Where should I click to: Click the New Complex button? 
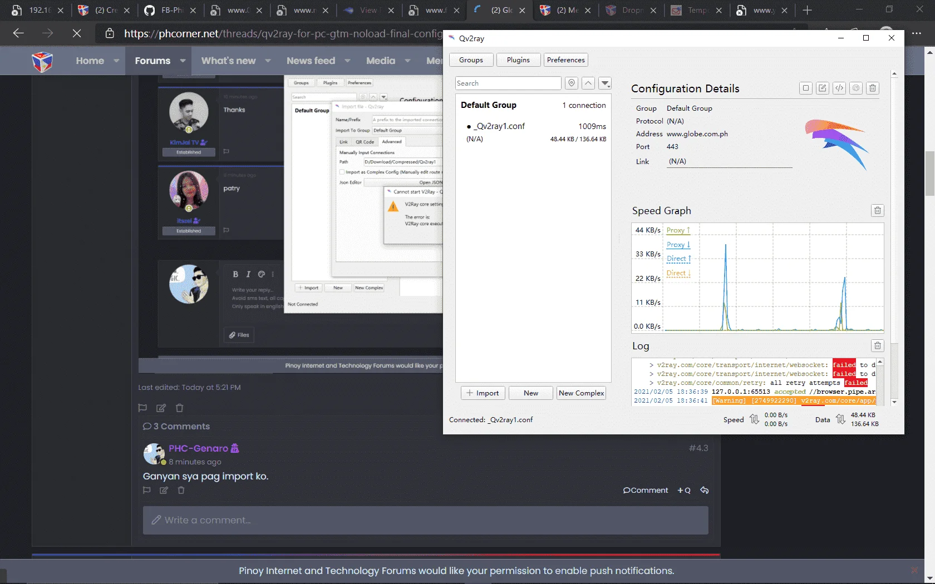(581, 393)
